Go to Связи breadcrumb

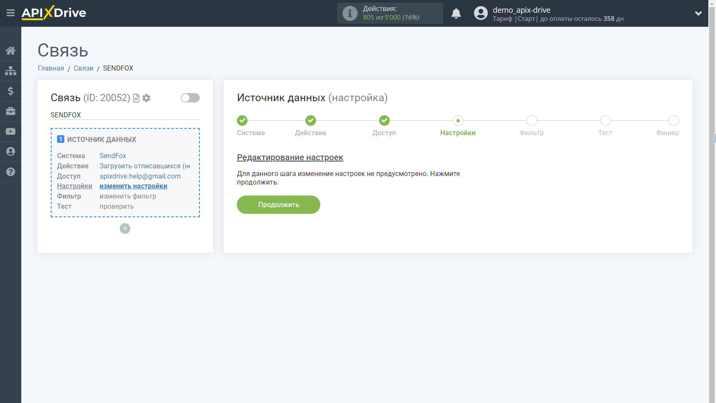tap(83, 68)
